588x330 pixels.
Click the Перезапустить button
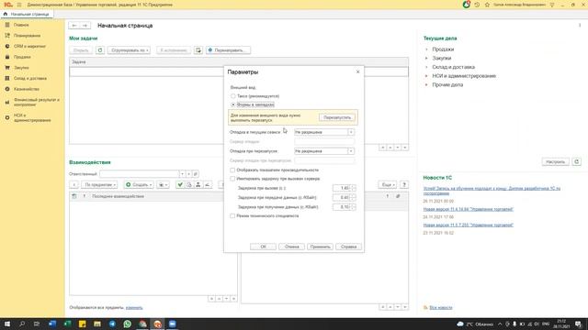tap(337, 117)
